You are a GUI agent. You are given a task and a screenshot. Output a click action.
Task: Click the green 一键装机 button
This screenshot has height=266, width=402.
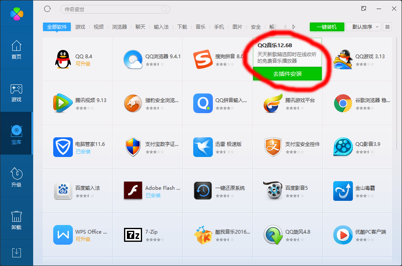coord(327,27)
